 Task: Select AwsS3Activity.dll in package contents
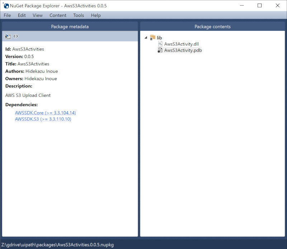tap(181, 44)
